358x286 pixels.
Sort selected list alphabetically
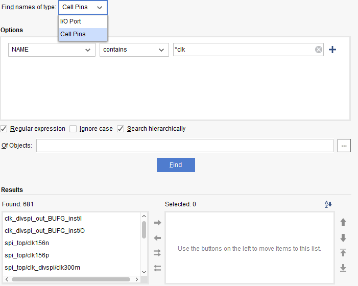coord(328,204)
